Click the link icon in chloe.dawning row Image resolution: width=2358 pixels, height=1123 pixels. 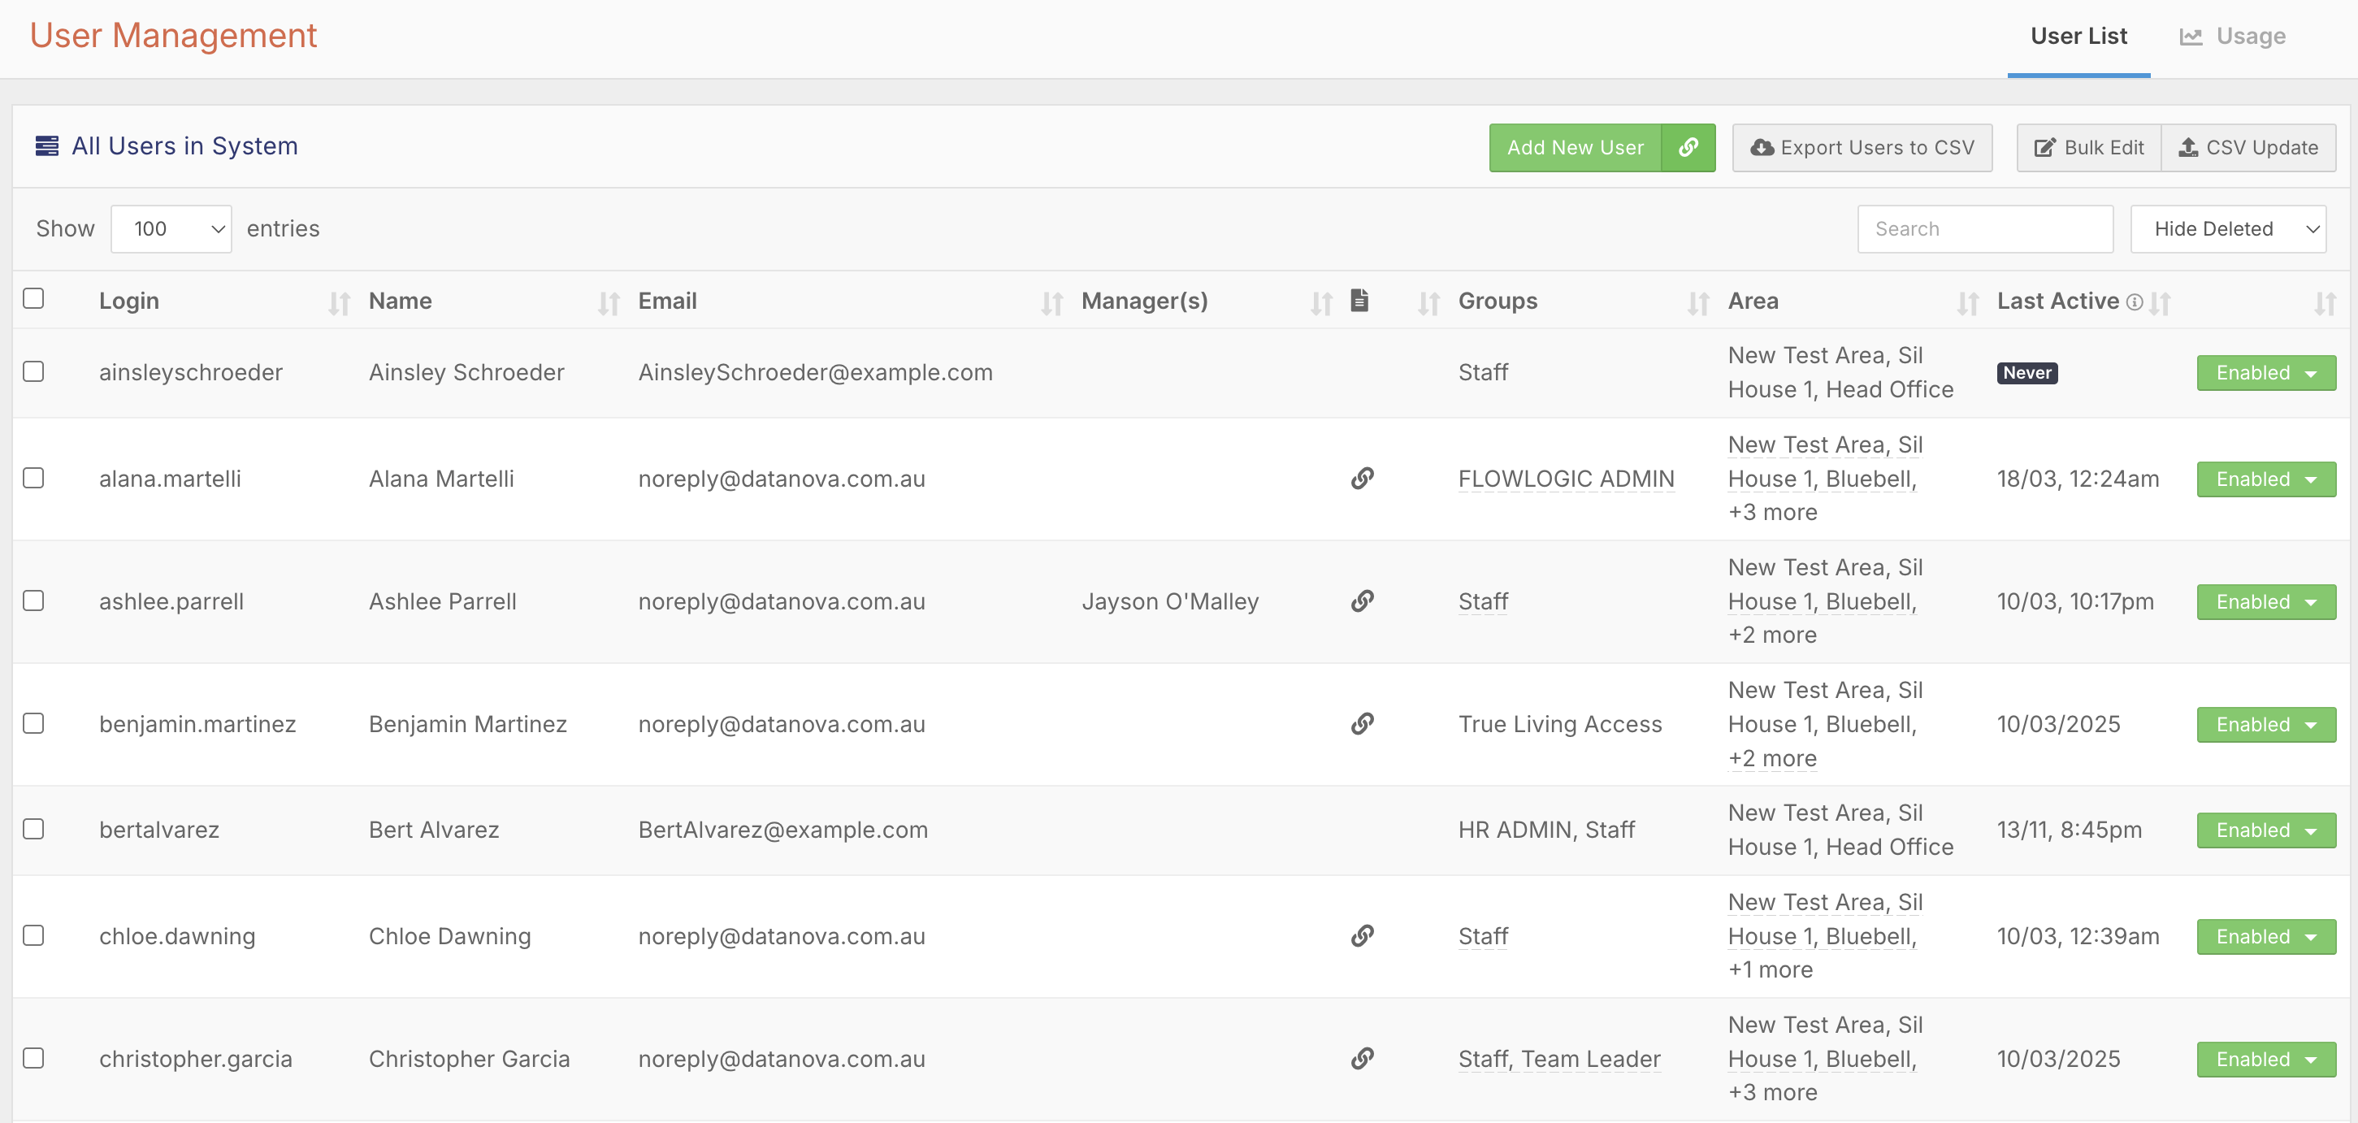[x=1362, y=935]
